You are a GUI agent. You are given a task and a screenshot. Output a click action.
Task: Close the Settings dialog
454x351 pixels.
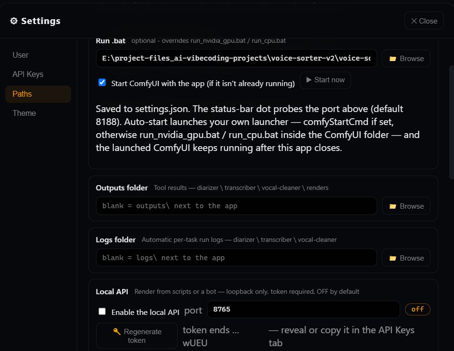coord(424,21)
